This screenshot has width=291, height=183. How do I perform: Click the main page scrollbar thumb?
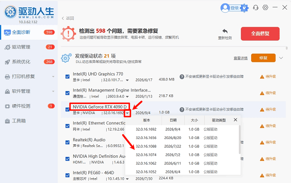pos(287,48)
